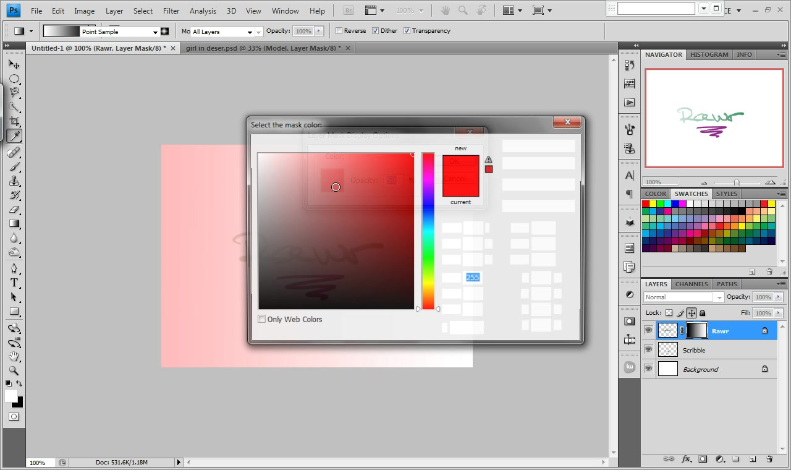The width and height of the screenshot is (791, 470).
Task: Click the Rawr layer mask thumbnail
Action: click(x=697, y=330)
